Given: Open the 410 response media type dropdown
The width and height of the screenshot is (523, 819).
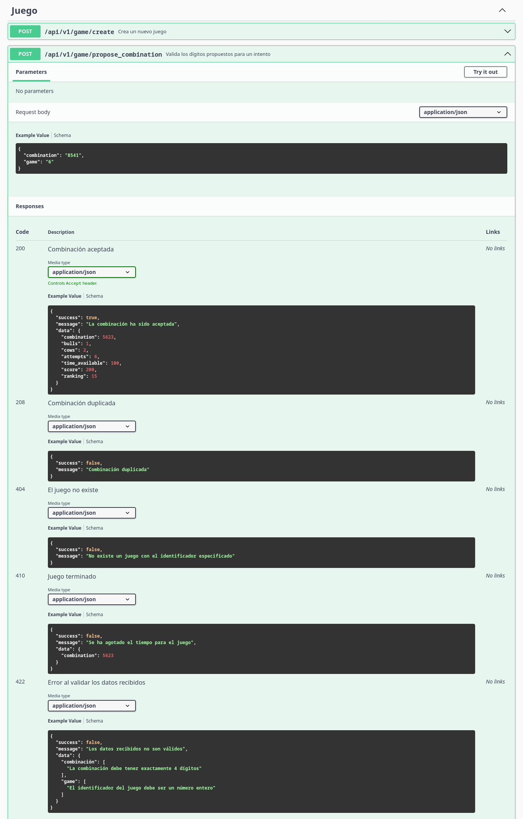Looking at the screenshot, I should tap(92, 599).
